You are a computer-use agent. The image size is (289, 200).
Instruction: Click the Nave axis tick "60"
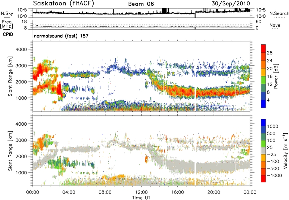click(258, 22)
